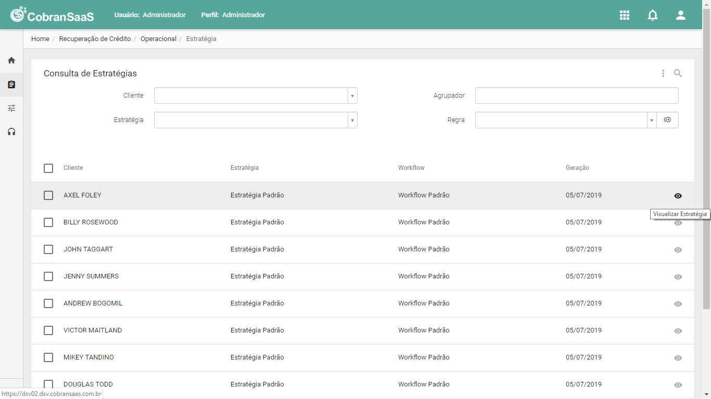Click Workflow Padrão in BILLY ROSEWOOD row
Image resolution: width=711 pixels, height=399 pixels.
[424, 222]
